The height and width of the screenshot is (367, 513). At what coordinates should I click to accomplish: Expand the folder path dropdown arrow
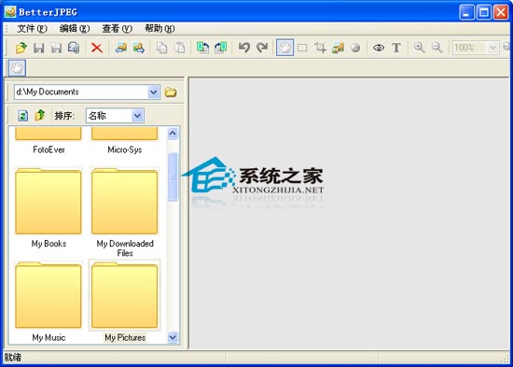pos(153,92)
